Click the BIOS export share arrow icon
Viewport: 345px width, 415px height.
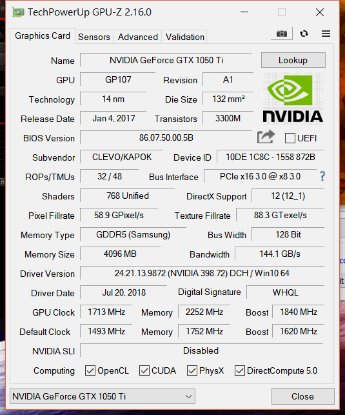click(x=266, y=137)
